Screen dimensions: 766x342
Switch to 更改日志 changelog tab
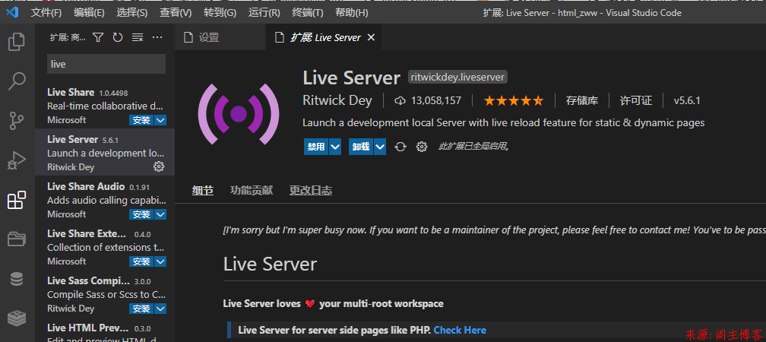[x=311, y=191]
